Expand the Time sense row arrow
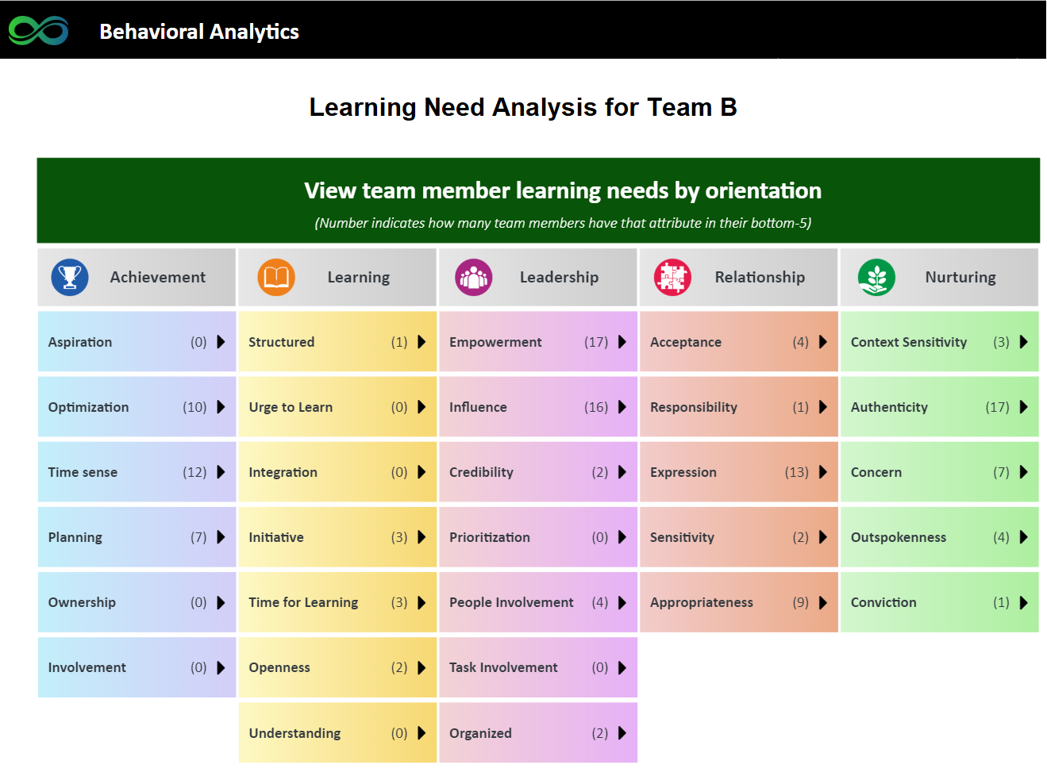 (x=221, y=472)
